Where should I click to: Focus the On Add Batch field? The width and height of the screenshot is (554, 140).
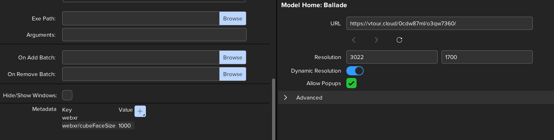coord(141,58)
